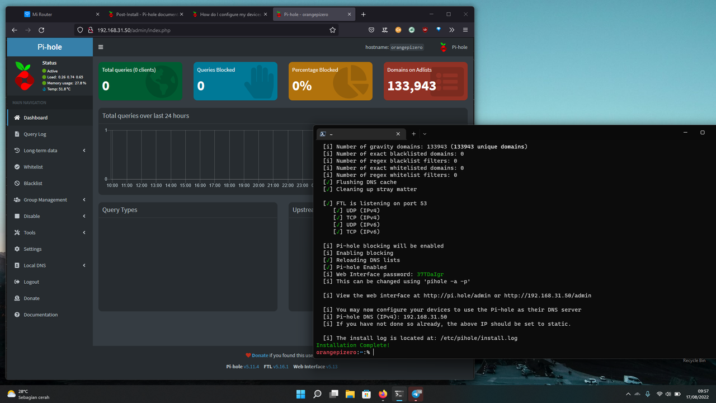This screenshot has width=716, height=403.
Task: Reload the current browser page
Action: (x=41, y=30)
